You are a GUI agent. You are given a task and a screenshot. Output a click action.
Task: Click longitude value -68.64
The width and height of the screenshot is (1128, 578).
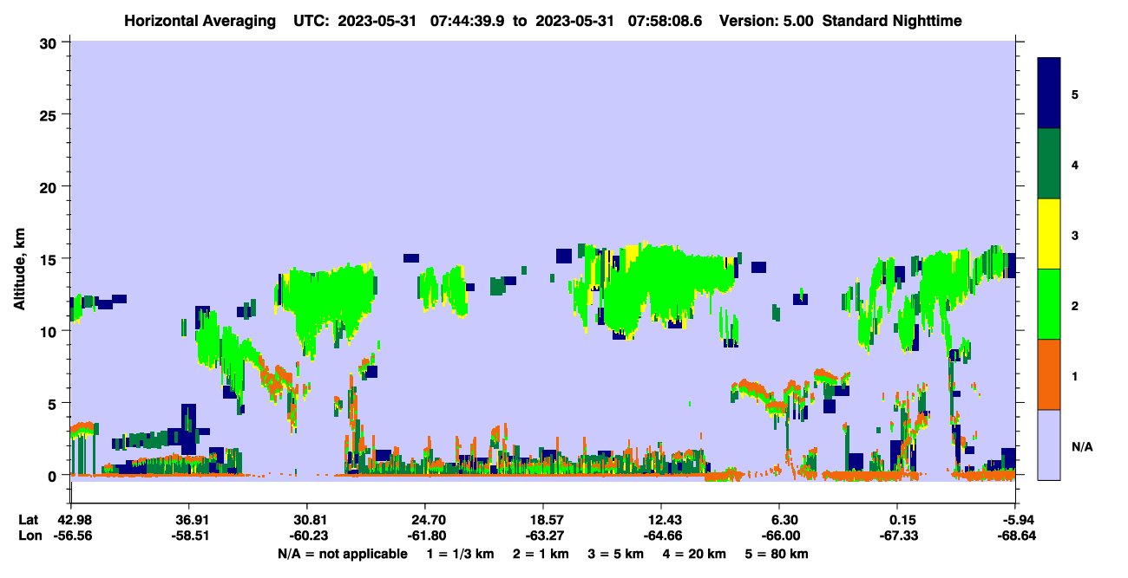[x=1016, y=536]
